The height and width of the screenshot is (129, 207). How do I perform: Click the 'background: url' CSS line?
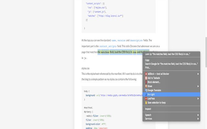114,95
